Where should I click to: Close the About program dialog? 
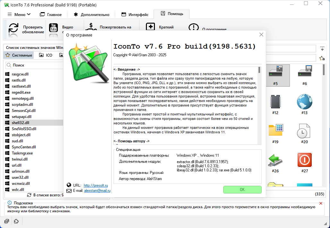pyautogui.click(x=261, y=35)
